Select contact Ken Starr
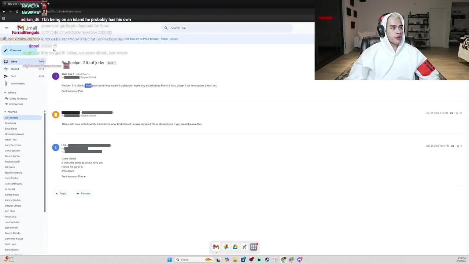The image size is (469, 264). coord(10,211)
